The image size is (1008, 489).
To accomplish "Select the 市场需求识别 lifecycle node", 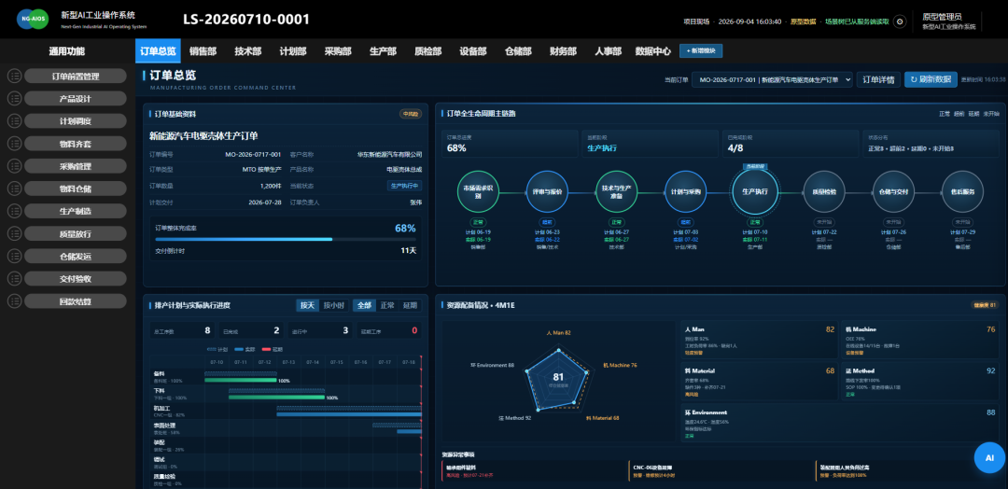I will 478,191.
